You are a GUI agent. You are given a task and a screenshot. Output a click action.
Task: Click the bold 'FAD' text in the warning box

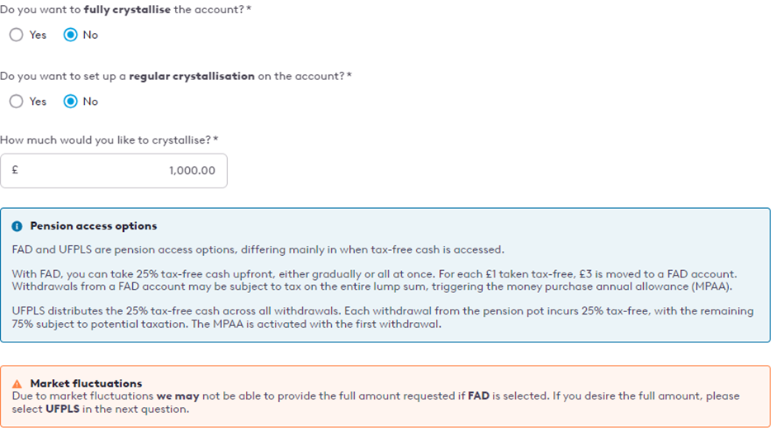479,395
